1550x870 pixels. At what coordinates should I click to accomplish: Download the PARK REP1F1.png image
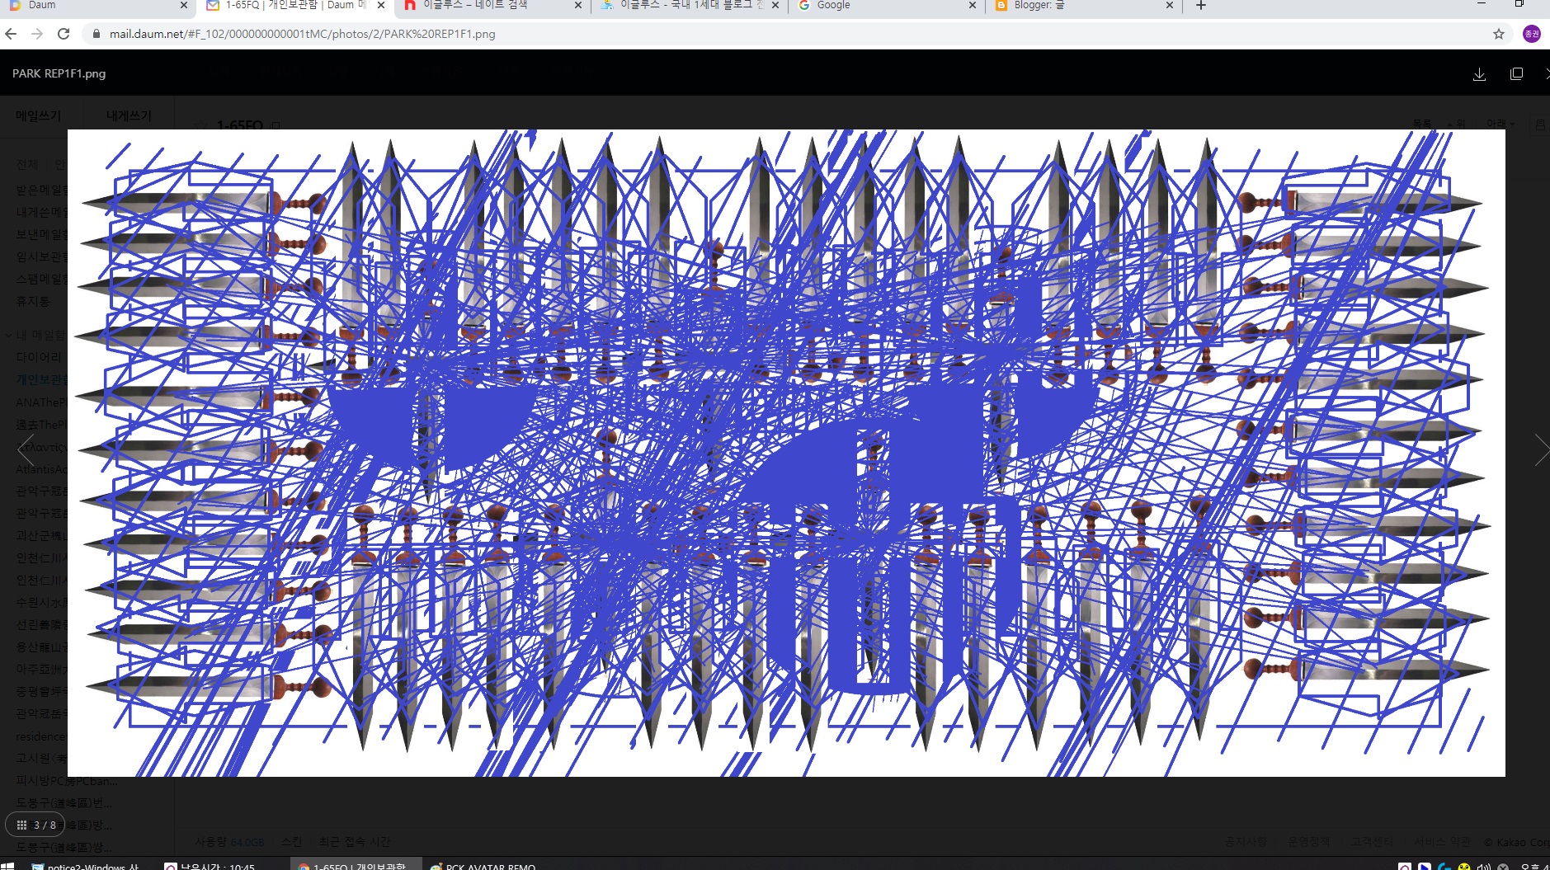click(1479, 74)
